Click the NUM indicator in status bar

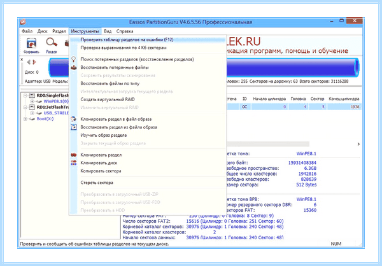pos(336,244)
